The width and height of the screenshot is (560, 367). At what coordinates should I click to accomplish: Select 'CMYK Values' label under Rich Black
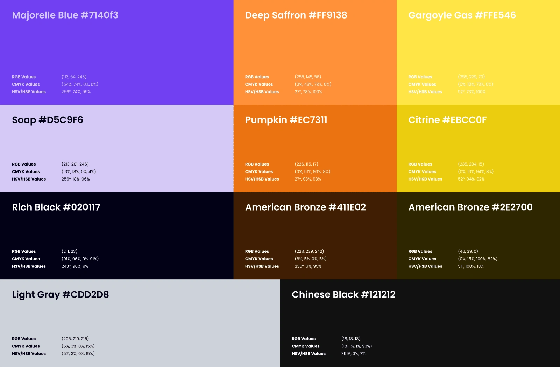[26, 259]
